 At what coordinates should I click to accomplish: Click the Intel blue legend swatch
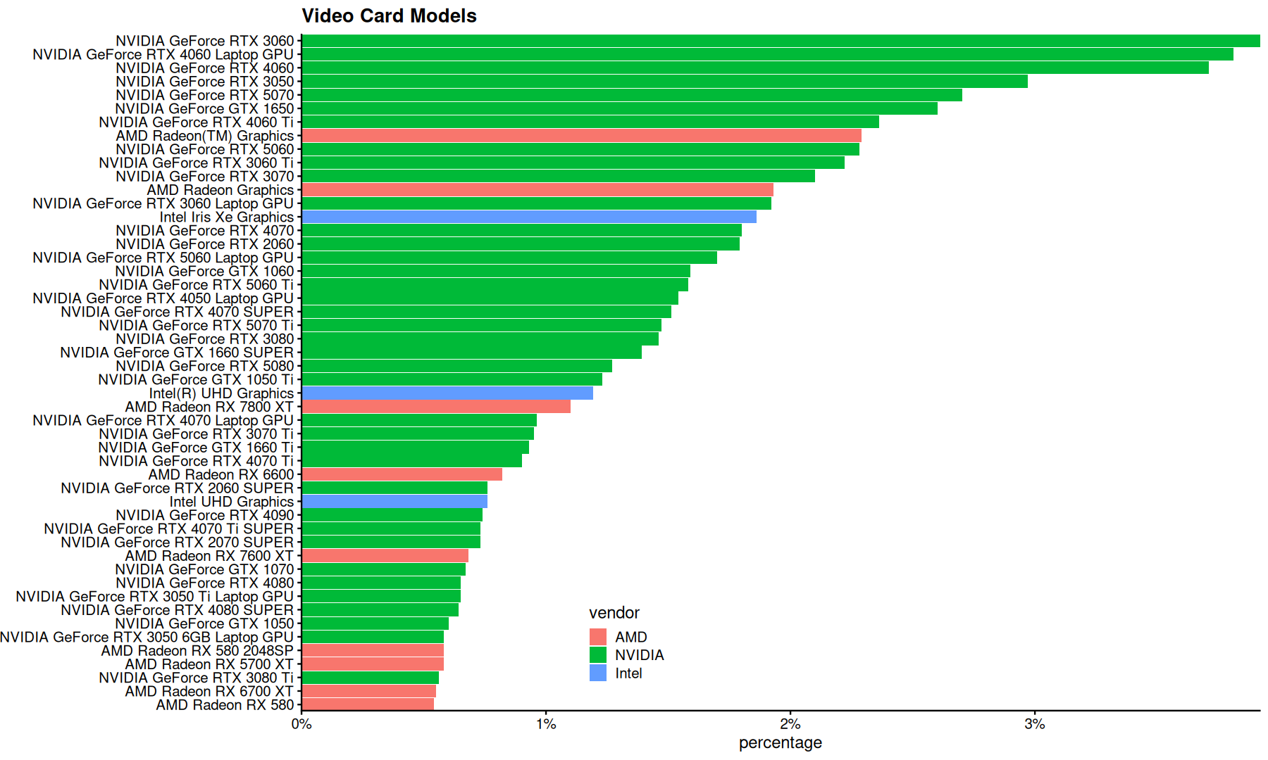coord(598,673)
